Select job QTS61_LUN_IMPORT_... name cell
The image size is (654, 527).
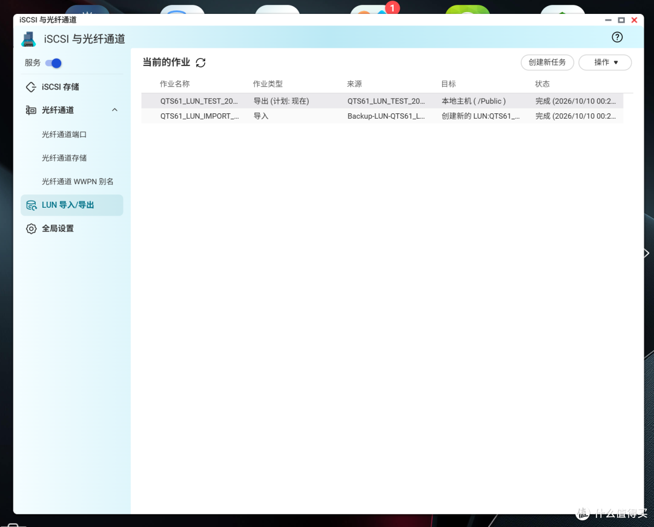[x=199, y=116]
